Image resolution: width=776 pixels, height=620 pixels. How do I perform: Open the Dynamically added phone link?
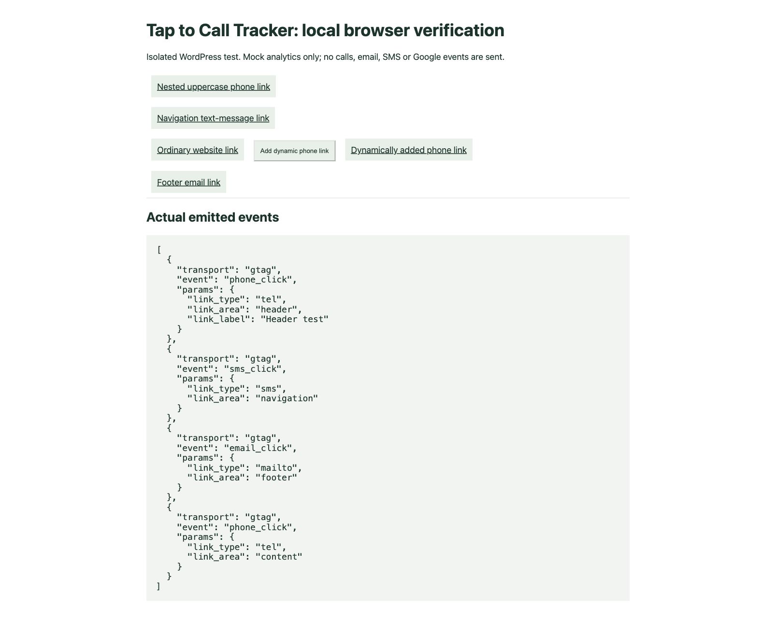[409, 150]
